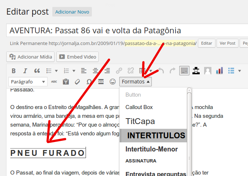248x176 pixels.
Task: Toggle Bold formatting
Action: tap(14, 71)
